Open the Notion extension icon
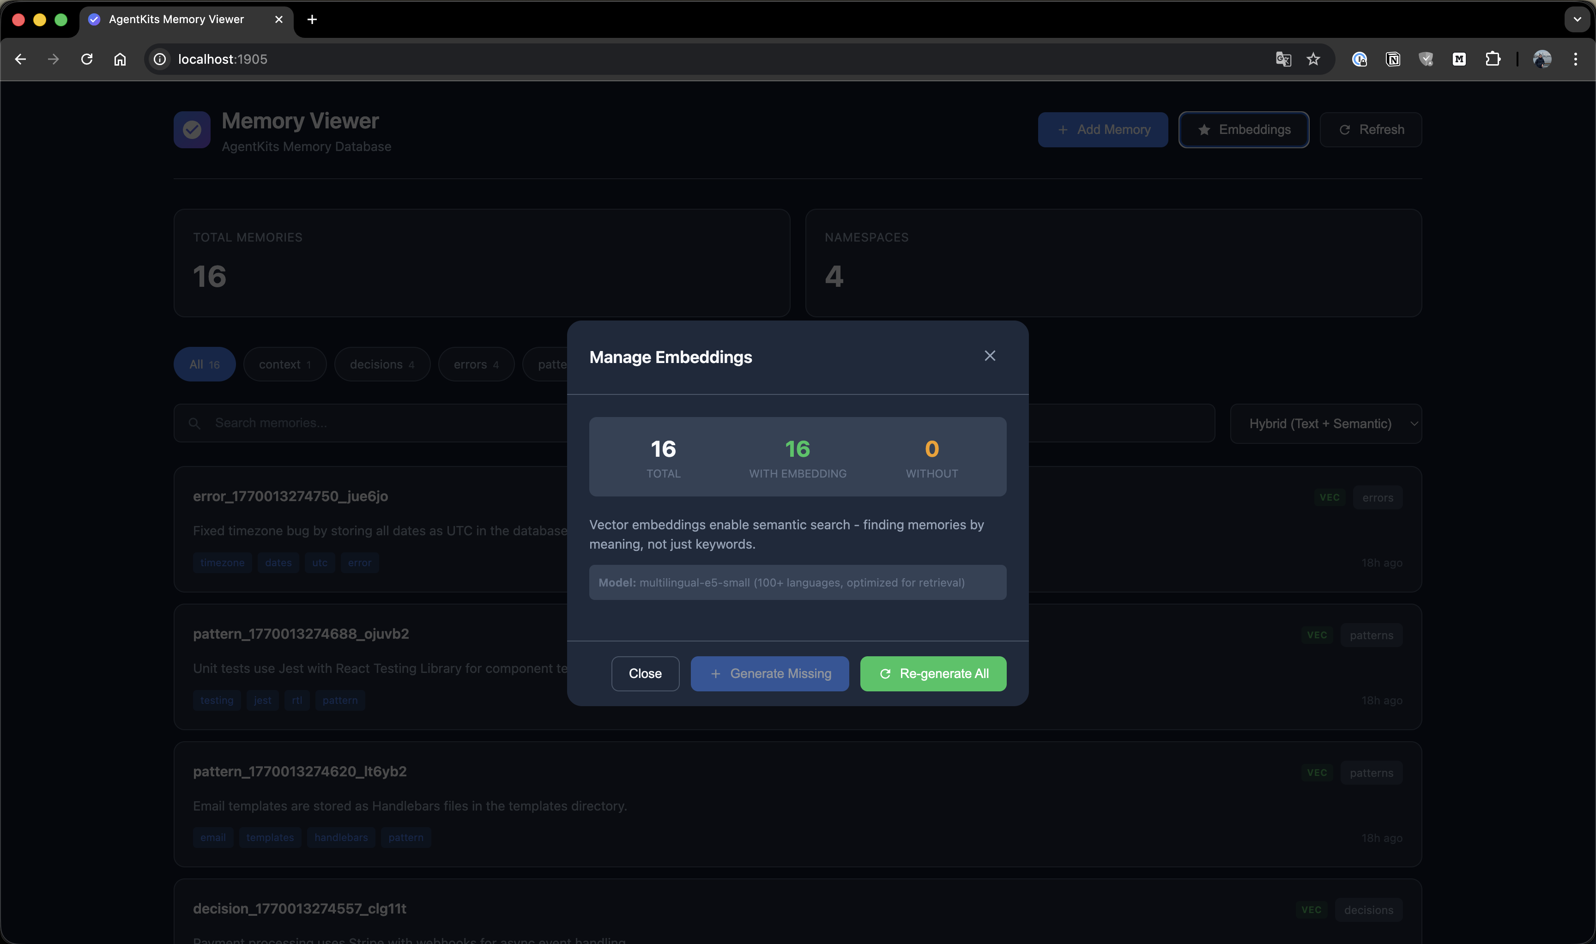Viewport: 1596px width, 944px height. click(x=1392, y=59)
